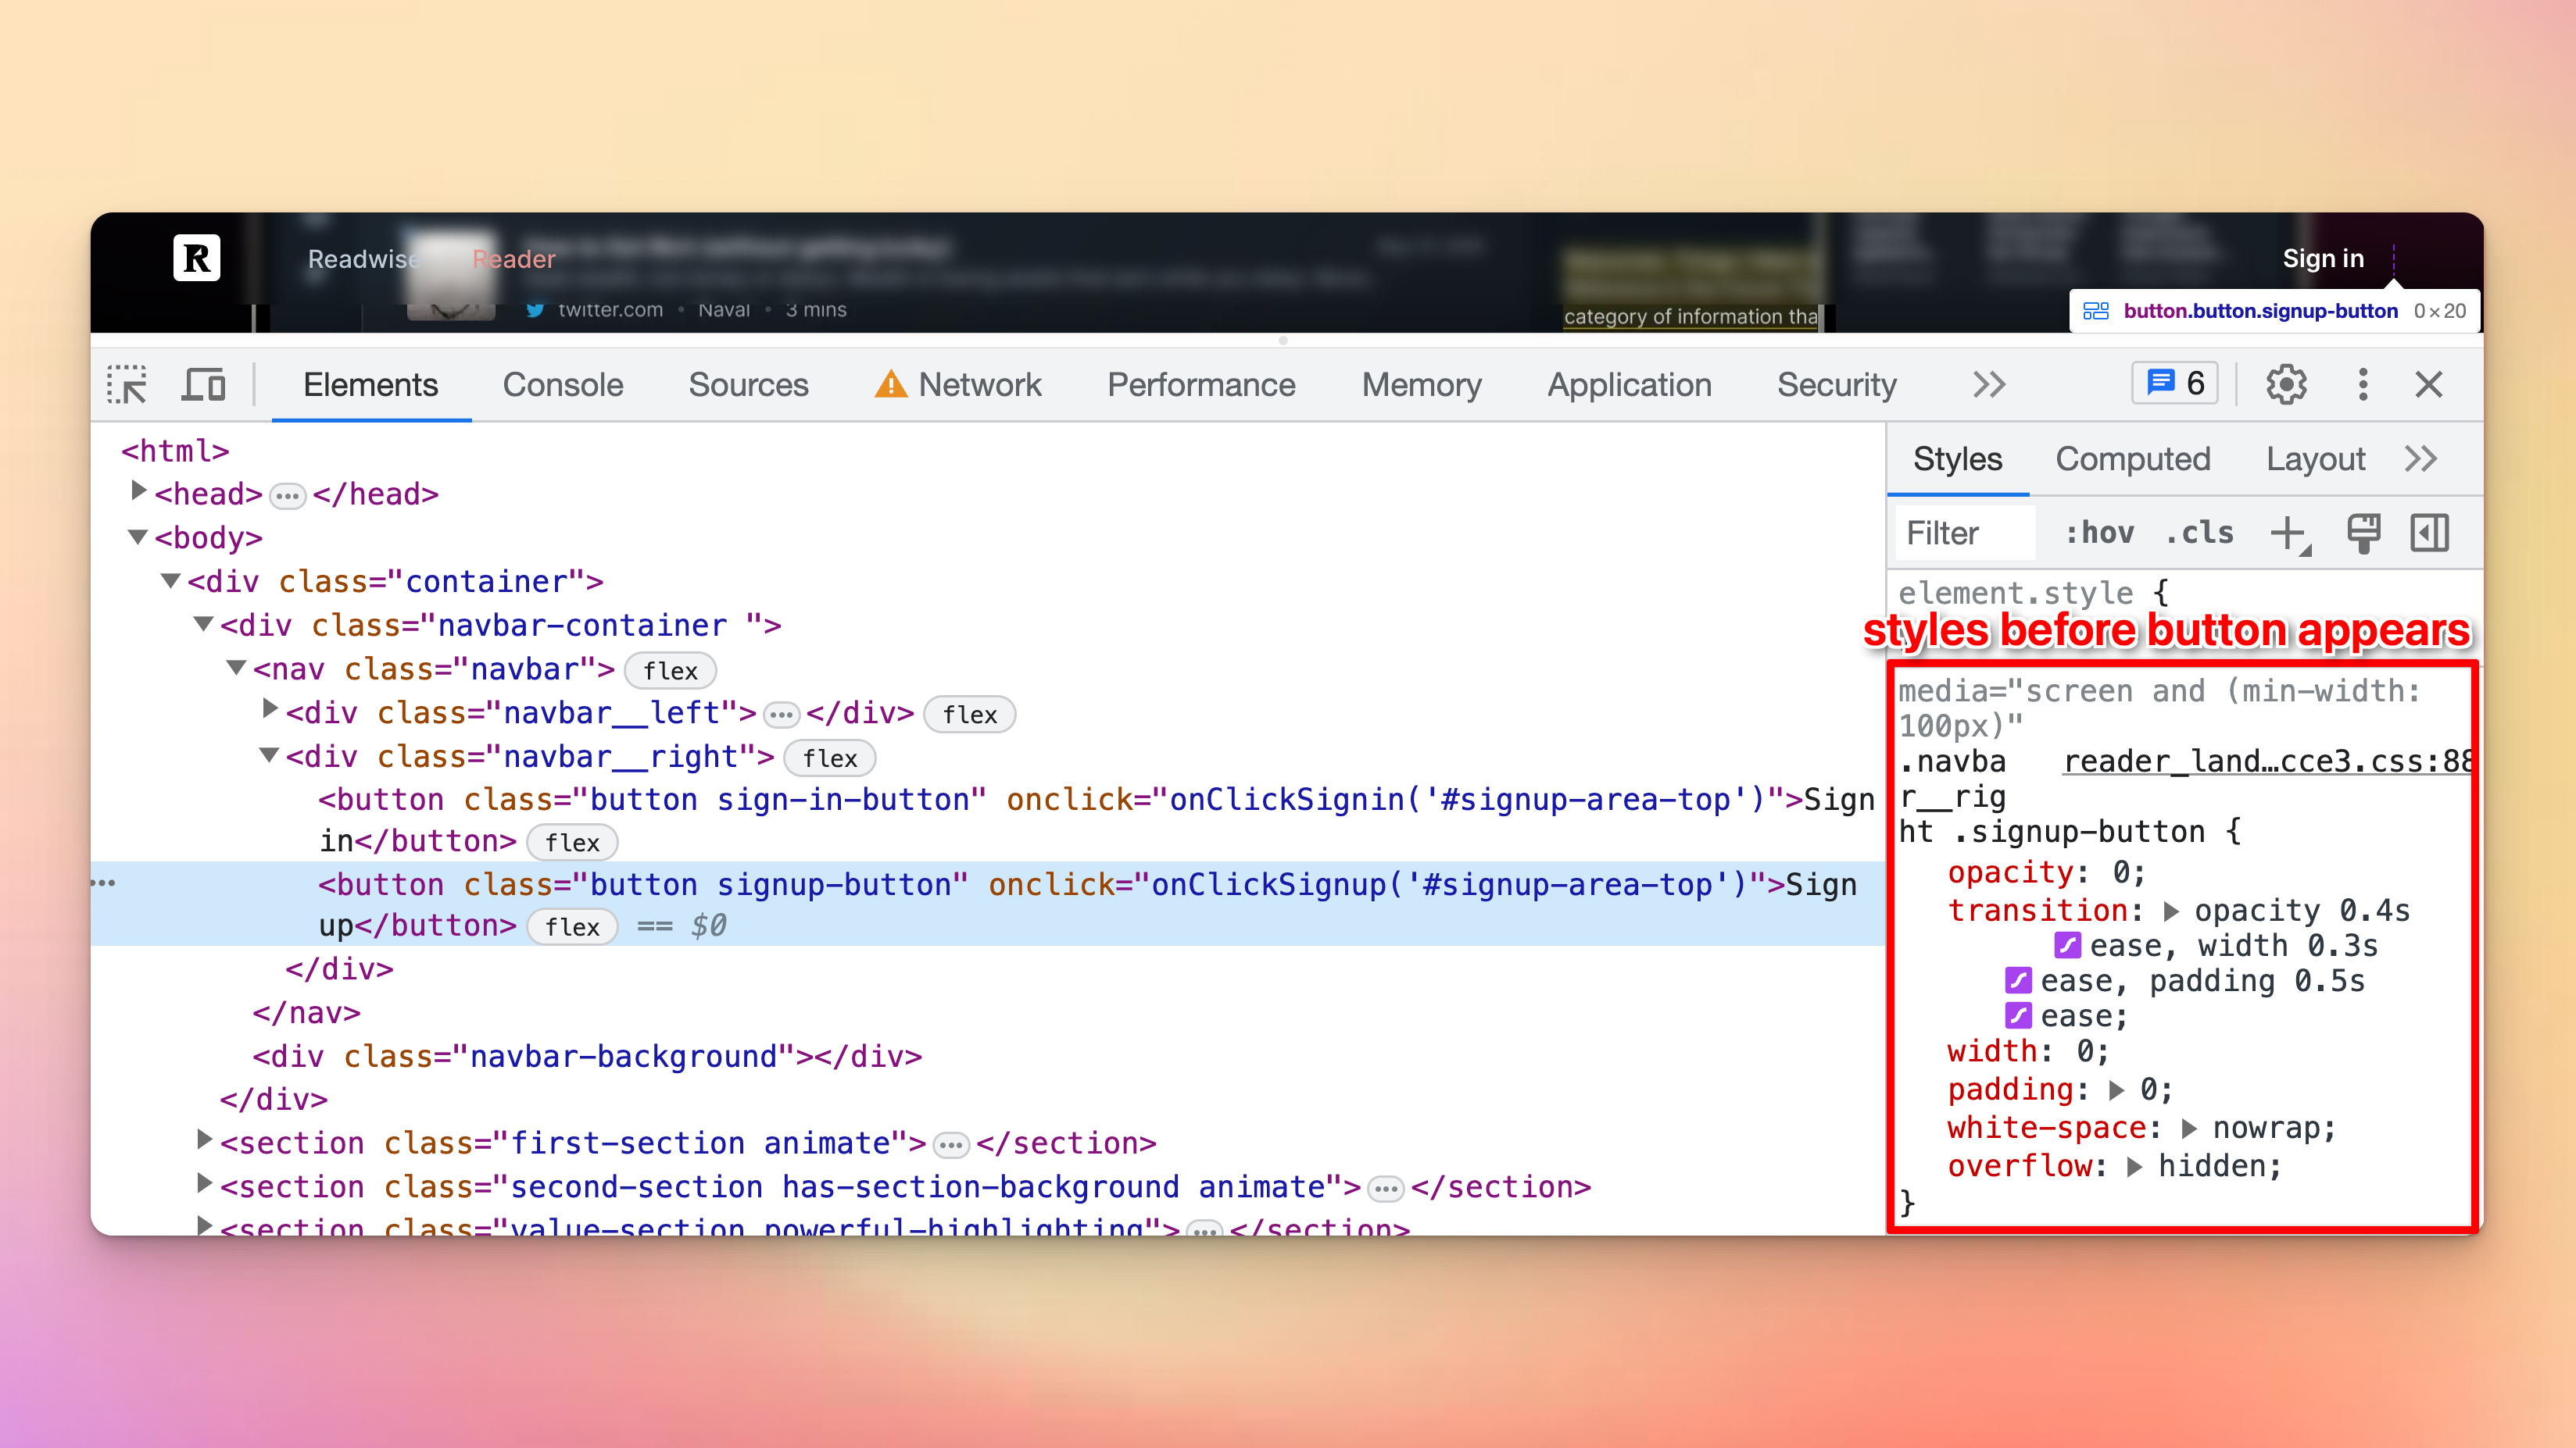
Task: Toggle the device emulation toolbar
Action: tap(202, 383)
